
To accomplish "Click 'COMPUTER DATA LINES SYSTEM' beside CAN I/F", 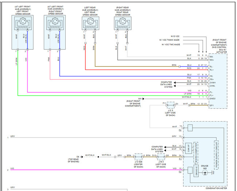I will coord(157,149).
